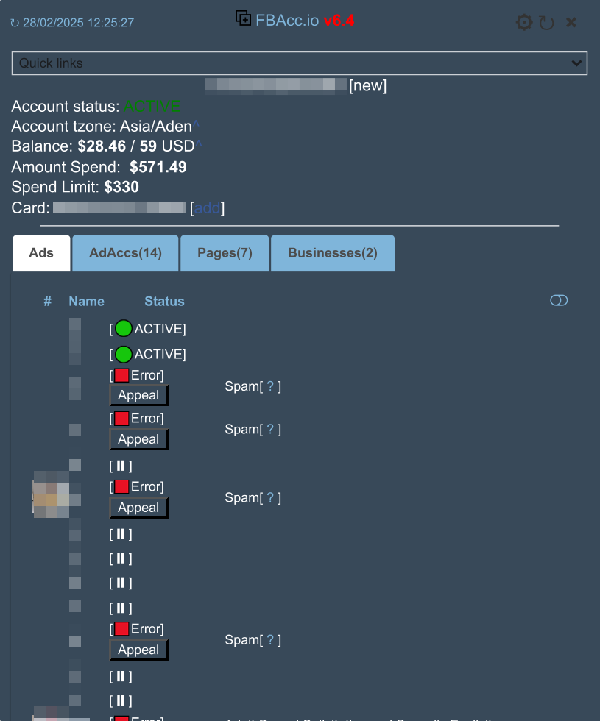Click the bottommost visible pause icon
Image resolution: width=600 pixels, height=721 pixels.
[x=121, y=700]
